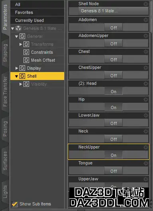
Task: Select the highlighted Shell tree item
Action: 37,76
